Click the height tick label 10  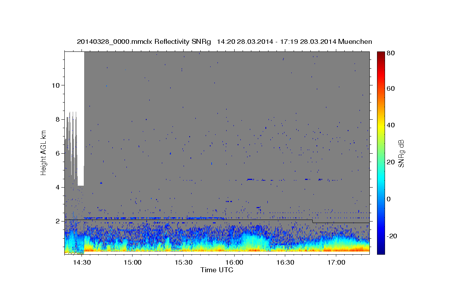(x=56, y=85)
